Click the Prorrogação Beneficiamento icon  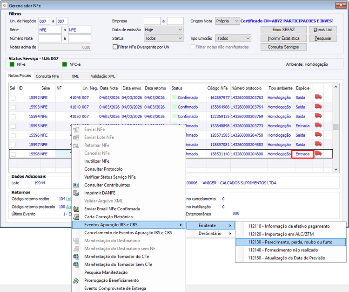coord(76,280)
